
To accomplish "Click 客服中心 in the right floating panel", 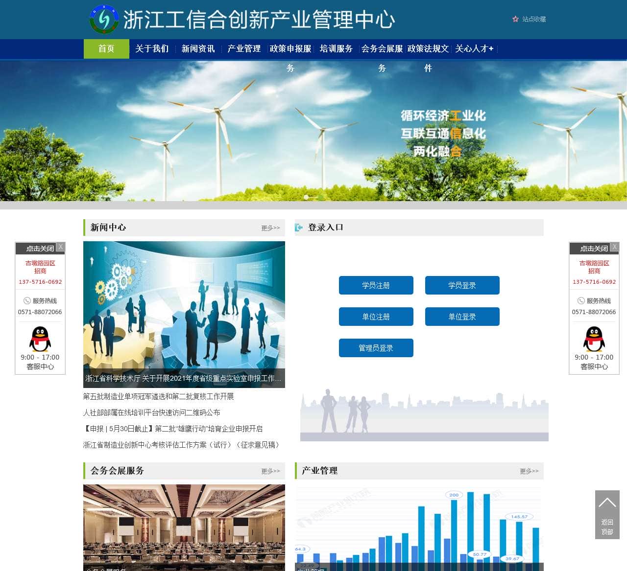I will click(x=594, y=366).
